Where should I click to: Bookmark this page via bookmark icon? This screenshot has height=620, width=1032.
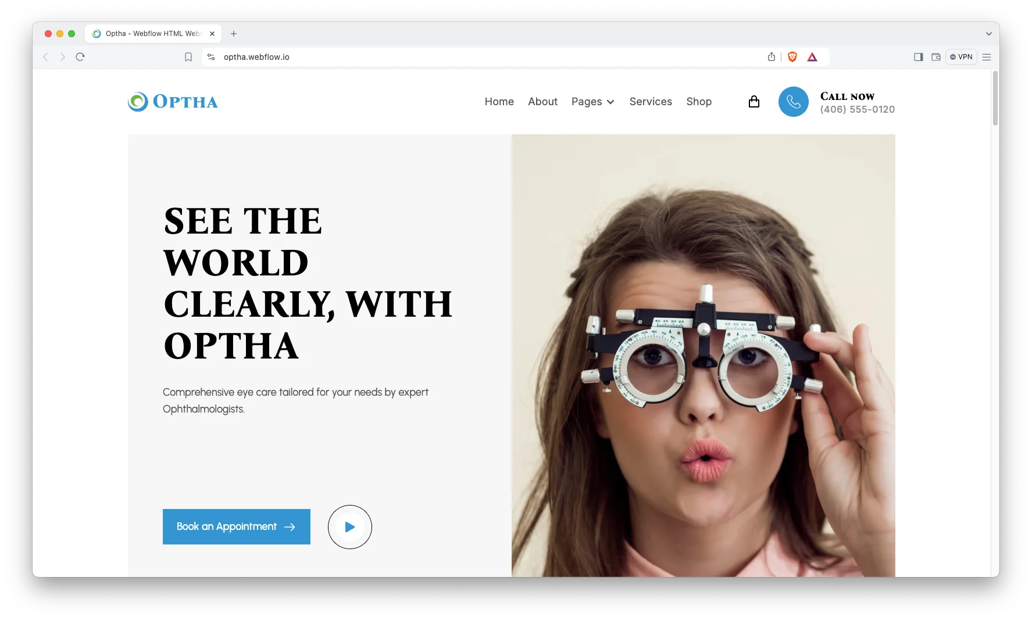click(x=188, y=57)
